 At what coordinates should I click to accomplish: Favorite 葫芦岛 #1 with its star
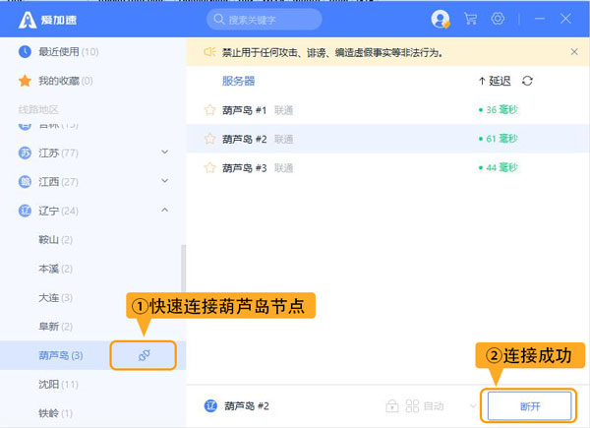click(209, 110)
